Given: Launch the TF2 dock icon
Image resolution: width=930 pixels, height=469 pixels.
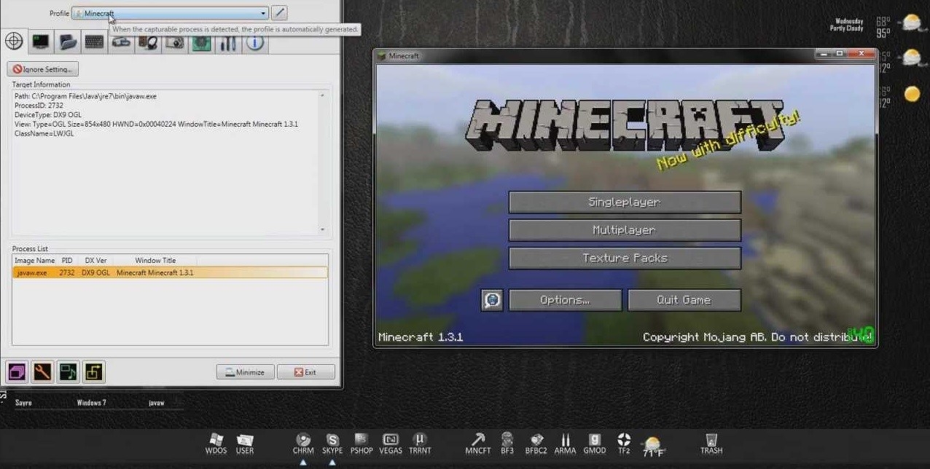Looking at the screenshot, I should click(x=624, y=444).
